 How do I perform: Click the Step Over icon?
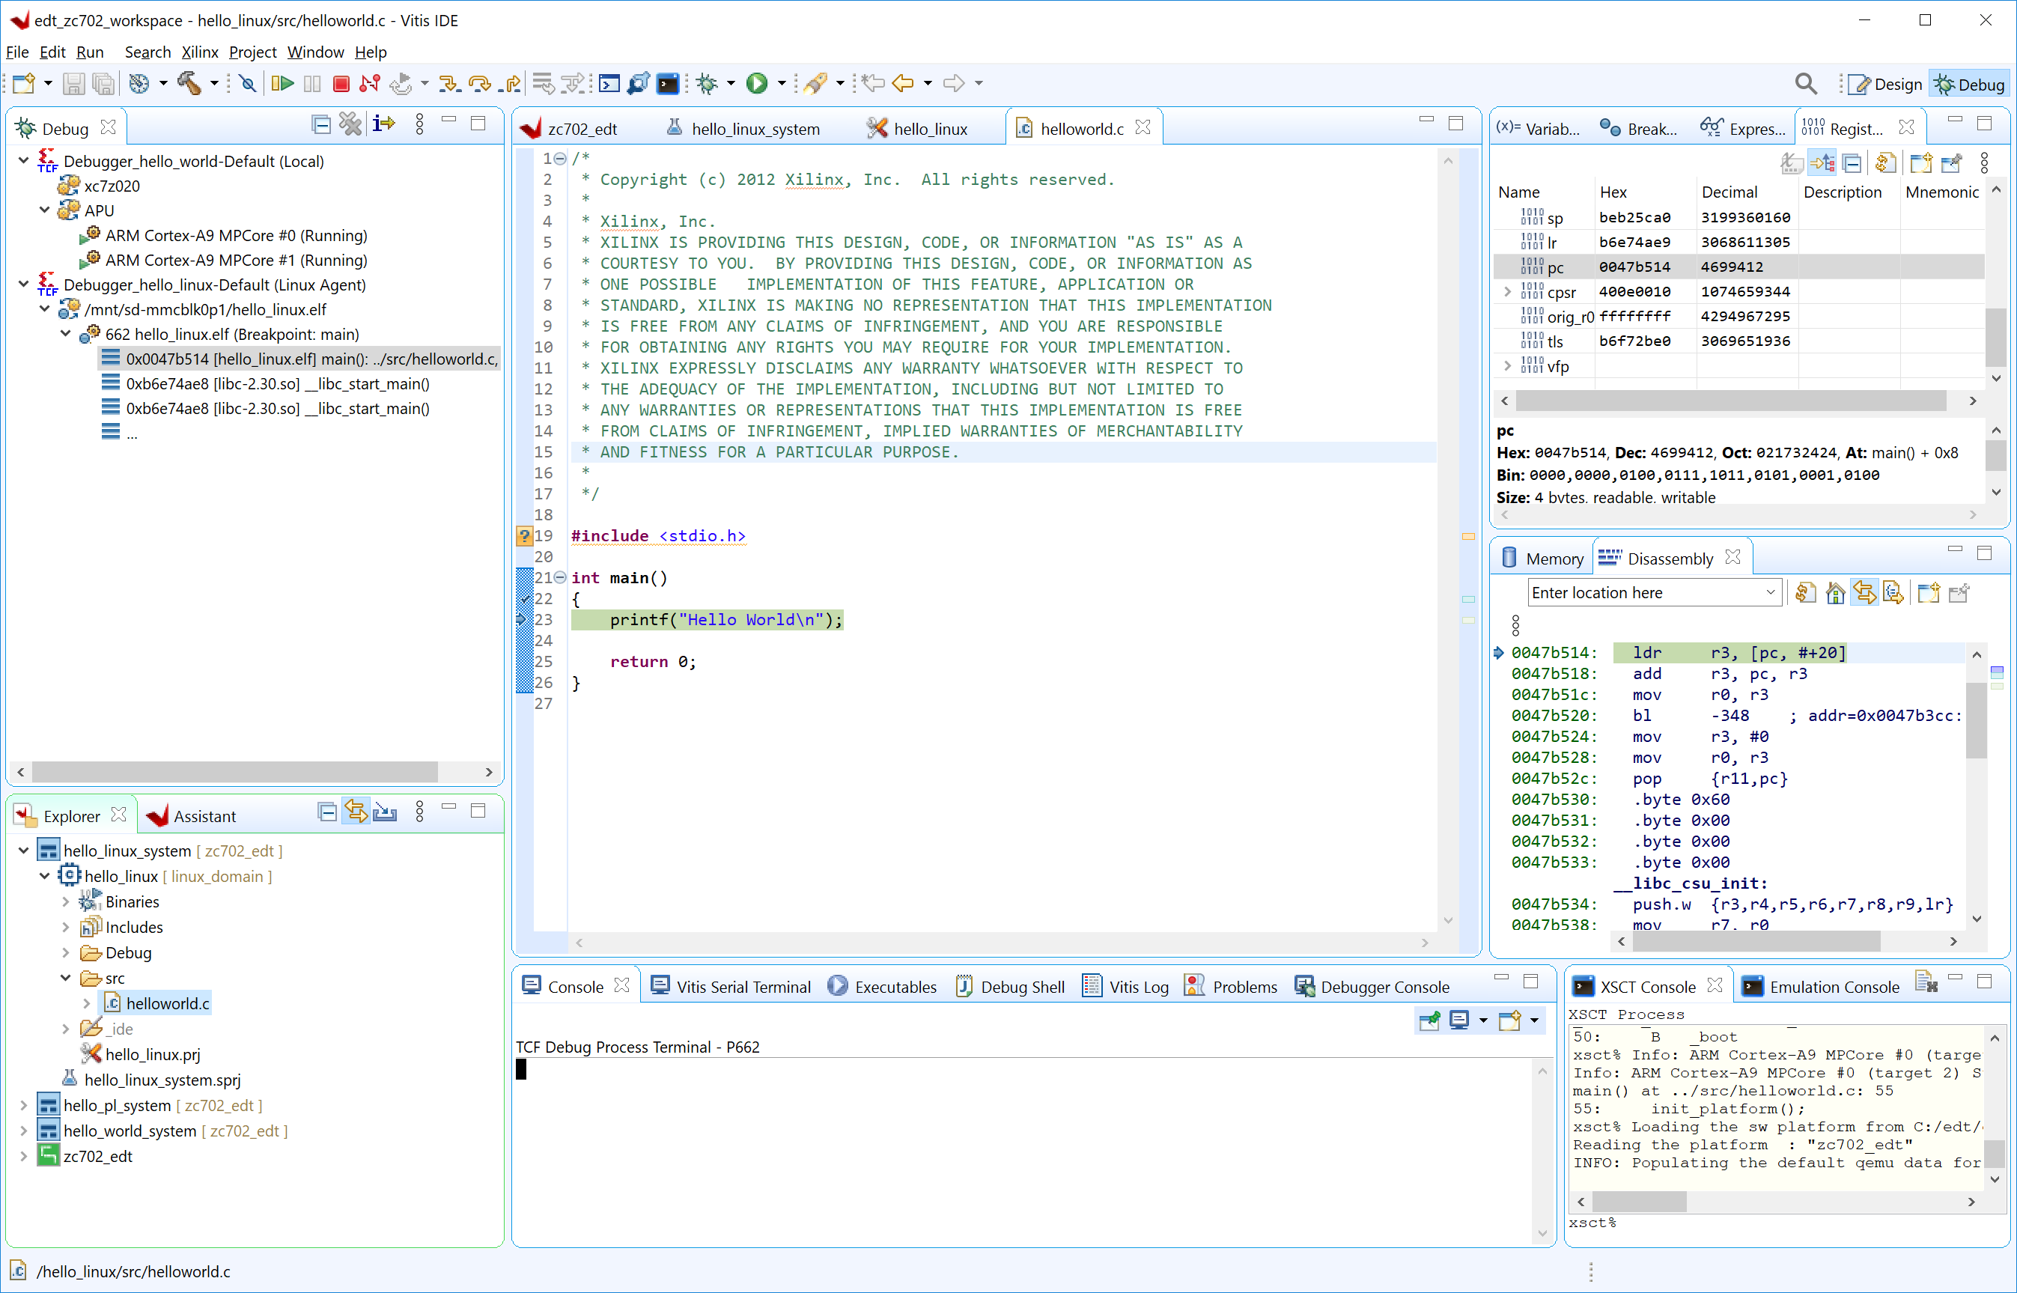[479, 83]
